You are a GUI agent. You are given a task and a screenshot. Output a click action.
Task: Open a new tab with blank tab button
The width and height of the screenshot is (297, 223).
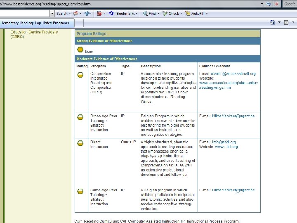(x=79, y=23)
